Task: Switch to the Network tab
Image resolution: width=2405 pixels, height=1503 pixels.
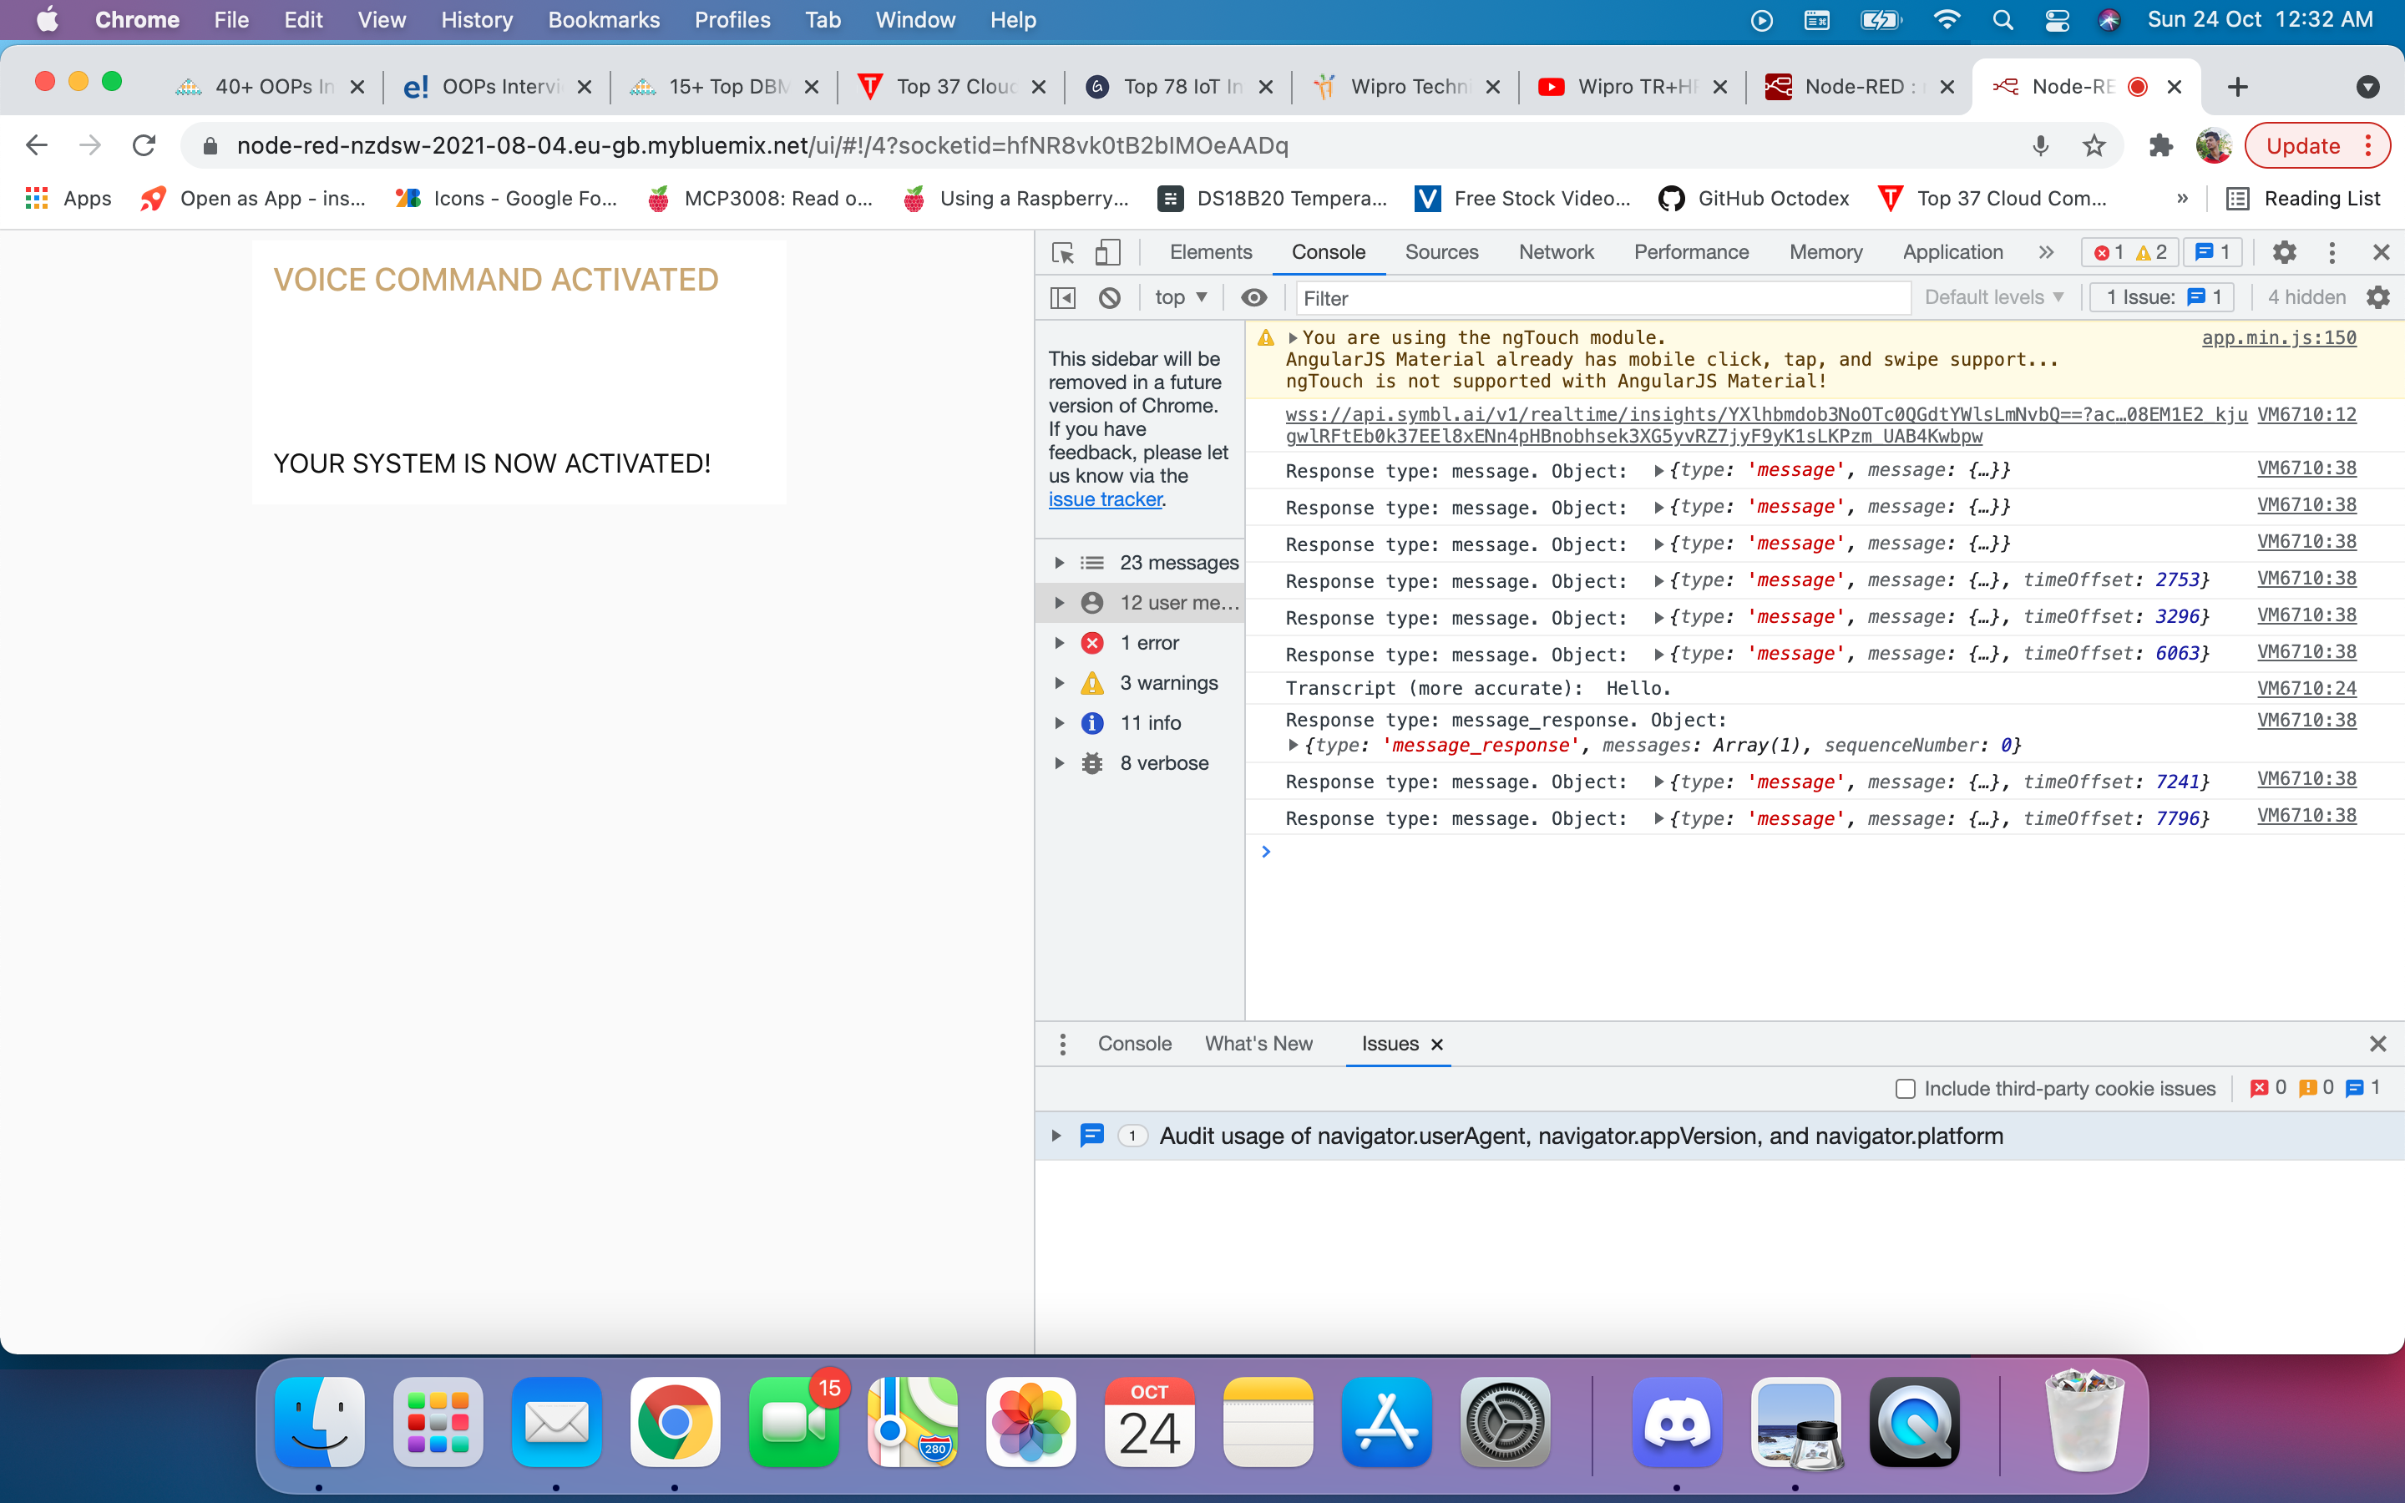Action: (1555, 252)
